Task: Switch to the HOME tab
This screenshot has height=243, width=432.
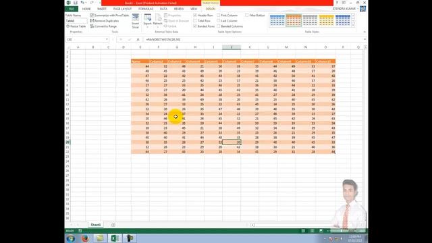Action: tap(86, 9)
